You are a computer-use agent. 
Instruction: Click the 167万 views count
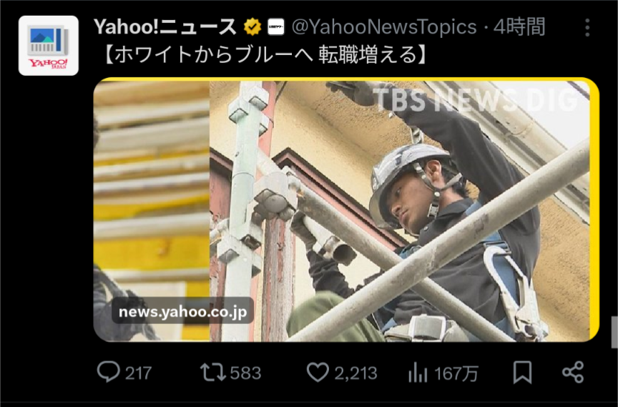tap(456, 373)
